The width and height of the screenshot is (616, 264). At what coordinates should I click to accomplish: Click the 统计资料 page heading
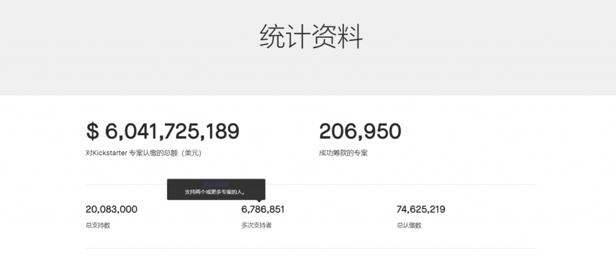point(311,37)
